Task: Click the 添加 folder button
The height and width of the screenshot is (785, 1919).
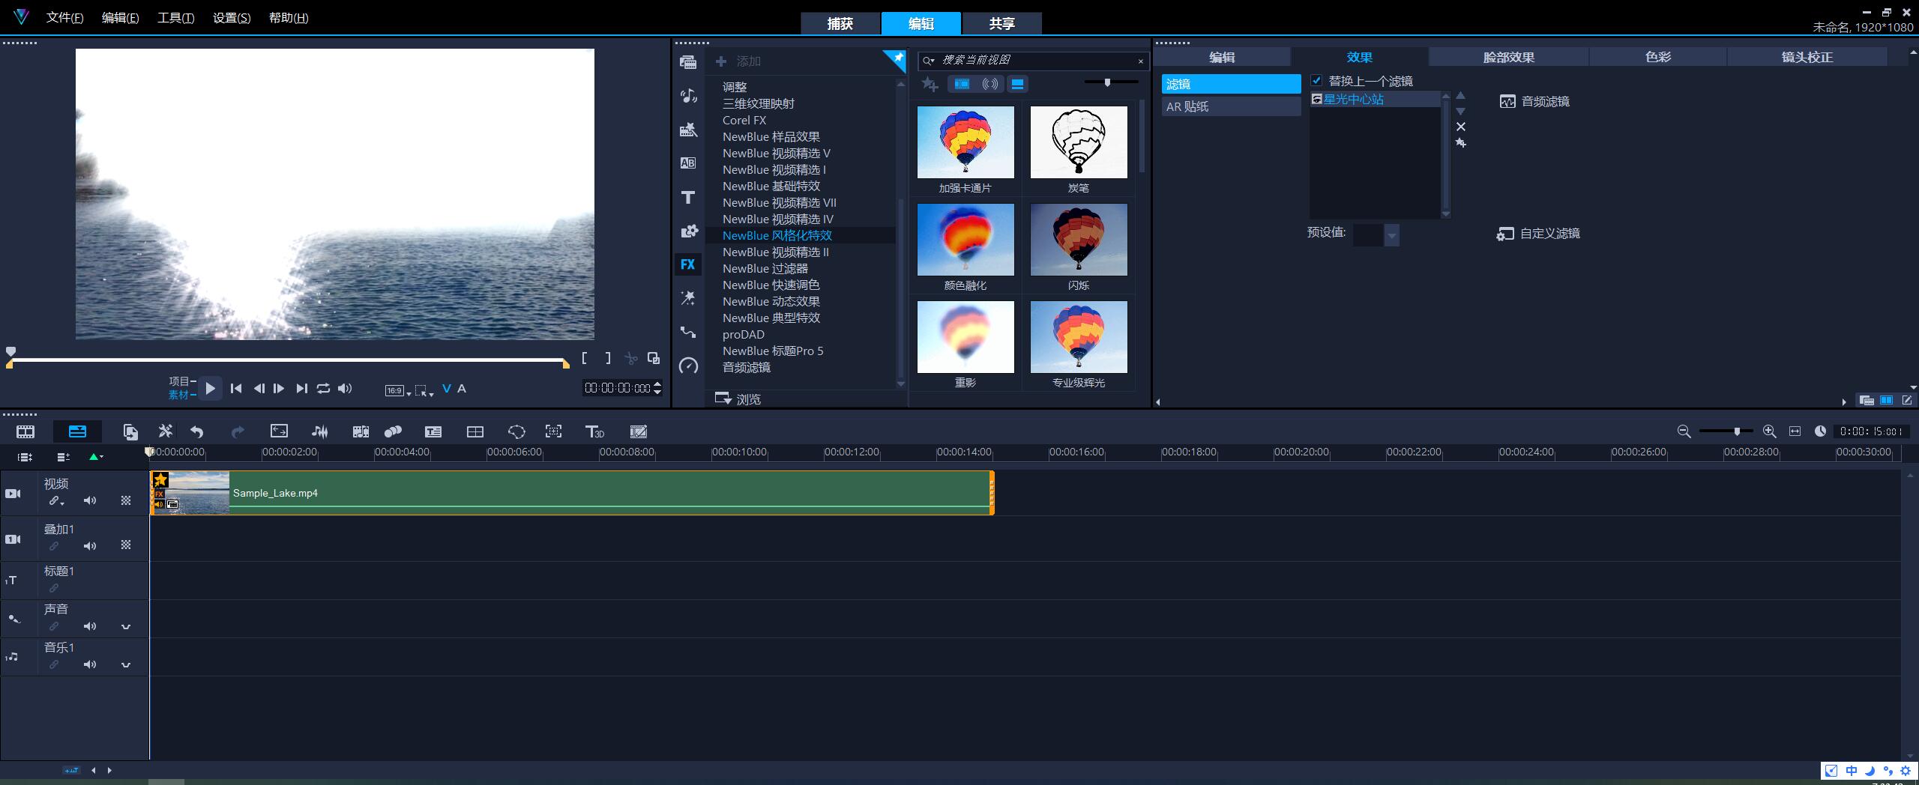Action: click(x=738, y=61)
